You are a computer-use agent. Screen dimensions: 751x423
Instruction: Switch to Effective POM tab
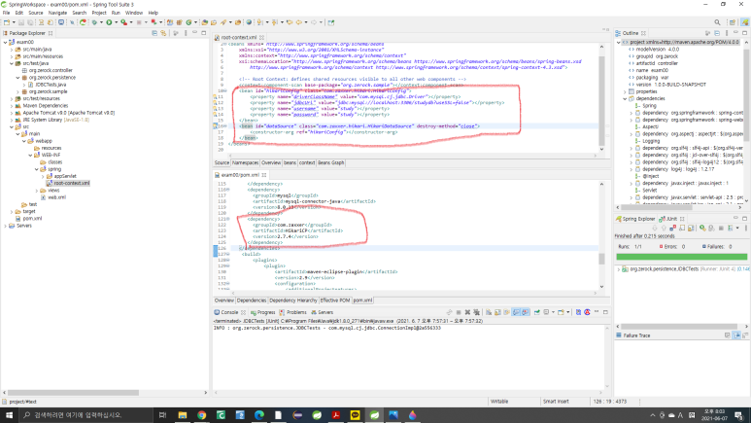335,300
